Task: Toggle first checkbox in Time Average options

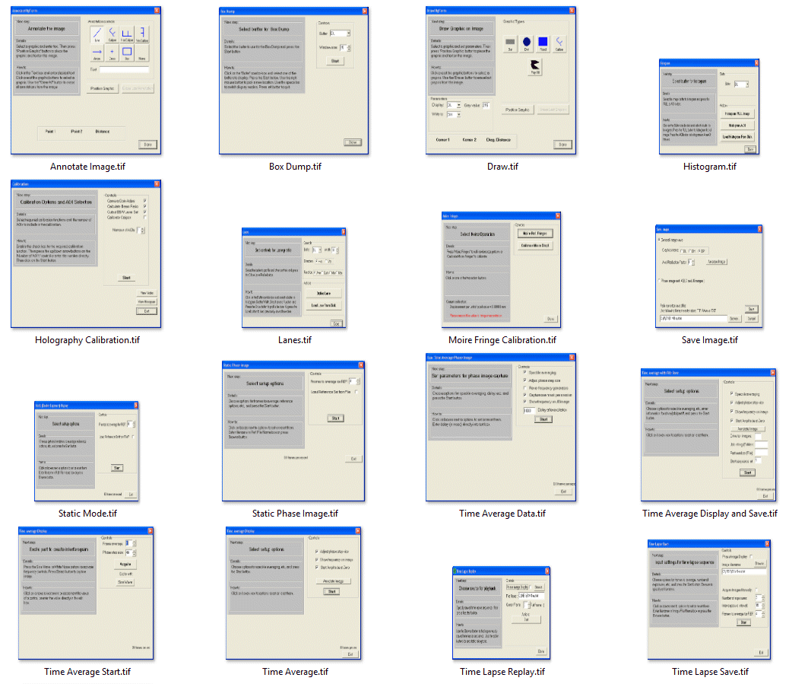Action: [317, 550]
